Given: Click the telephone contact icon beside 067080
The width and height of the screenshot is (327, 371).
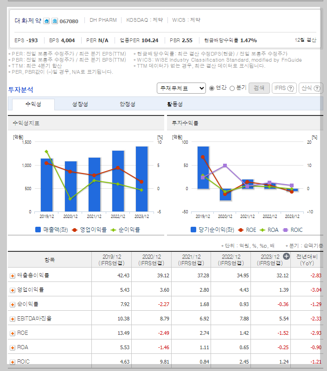Looking at the screenshot, I should [55, 21].
